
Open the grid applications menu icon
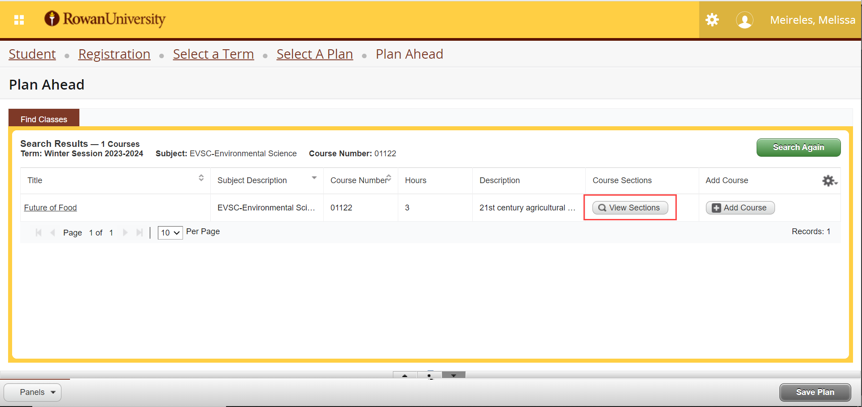point(19,20)
